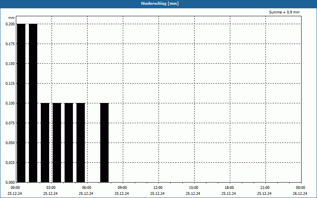Click the 26.12.24 date label
317x198 pixels.
[300, 194]
